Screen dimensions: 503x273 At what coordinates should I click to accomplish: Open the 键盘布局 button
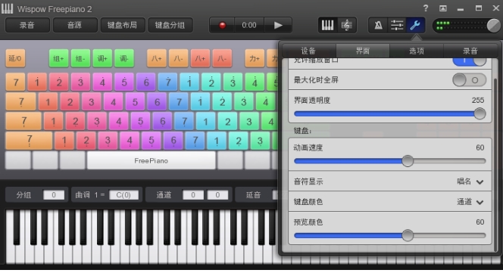pyautogui.click(x=122, y=25)
